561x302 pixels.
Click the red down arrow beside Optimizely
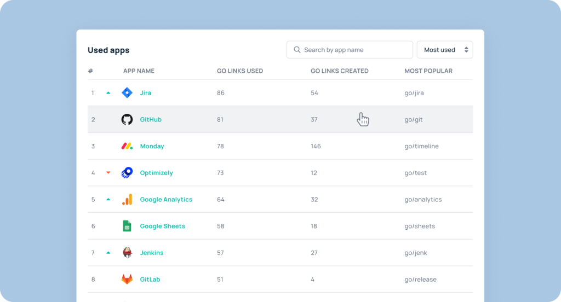(108, 173)
